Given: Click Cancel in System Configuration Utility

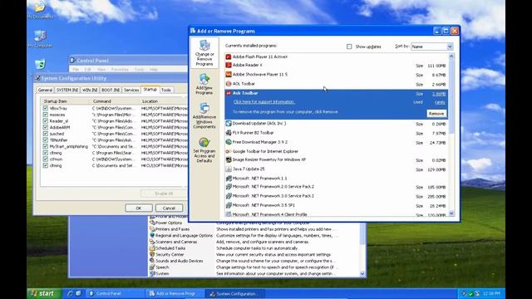Looking at the screenshot, I should click(169, 208).
